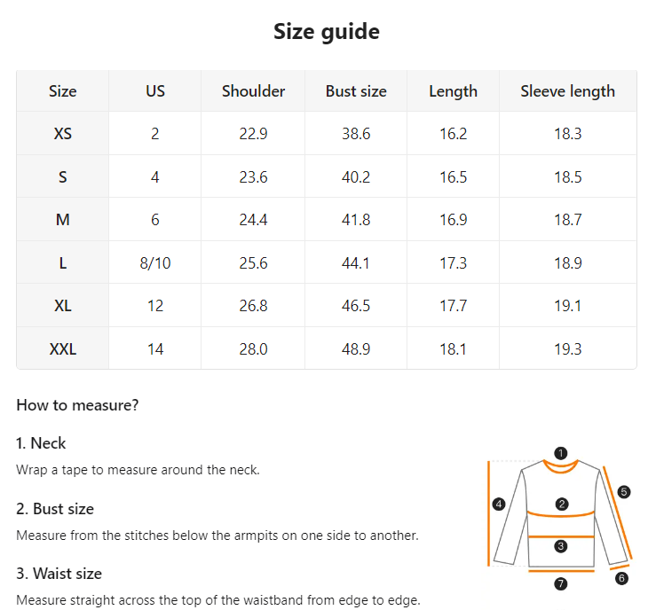The height and width of the screenshot is (610, 648).
Task: Click marker 5 along the sleeve
Action: click(x=623, y=491)
